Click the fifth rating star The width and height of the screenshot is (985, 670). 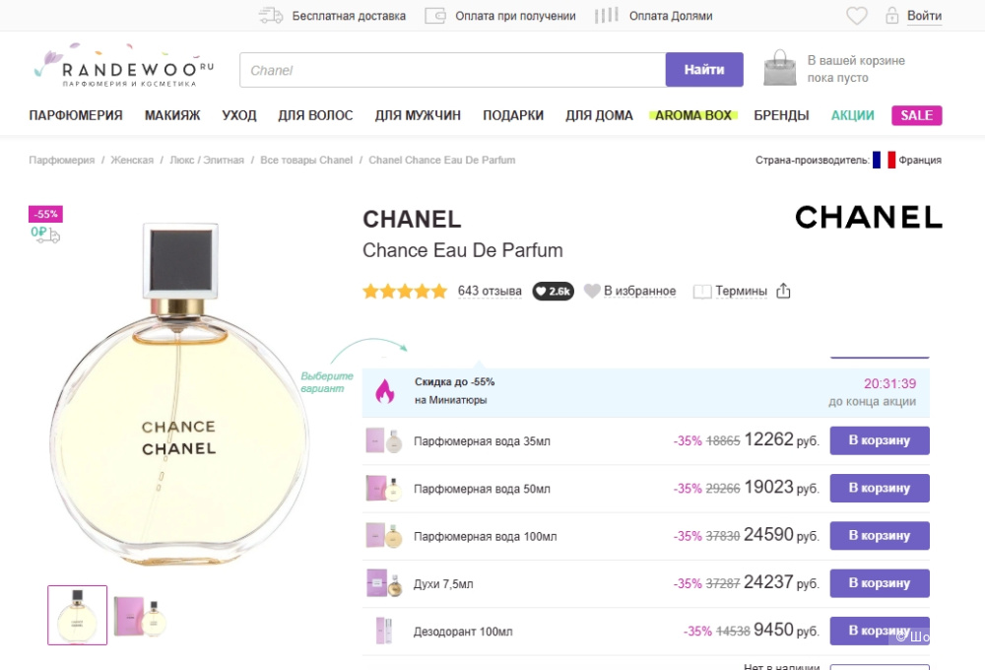439,291
